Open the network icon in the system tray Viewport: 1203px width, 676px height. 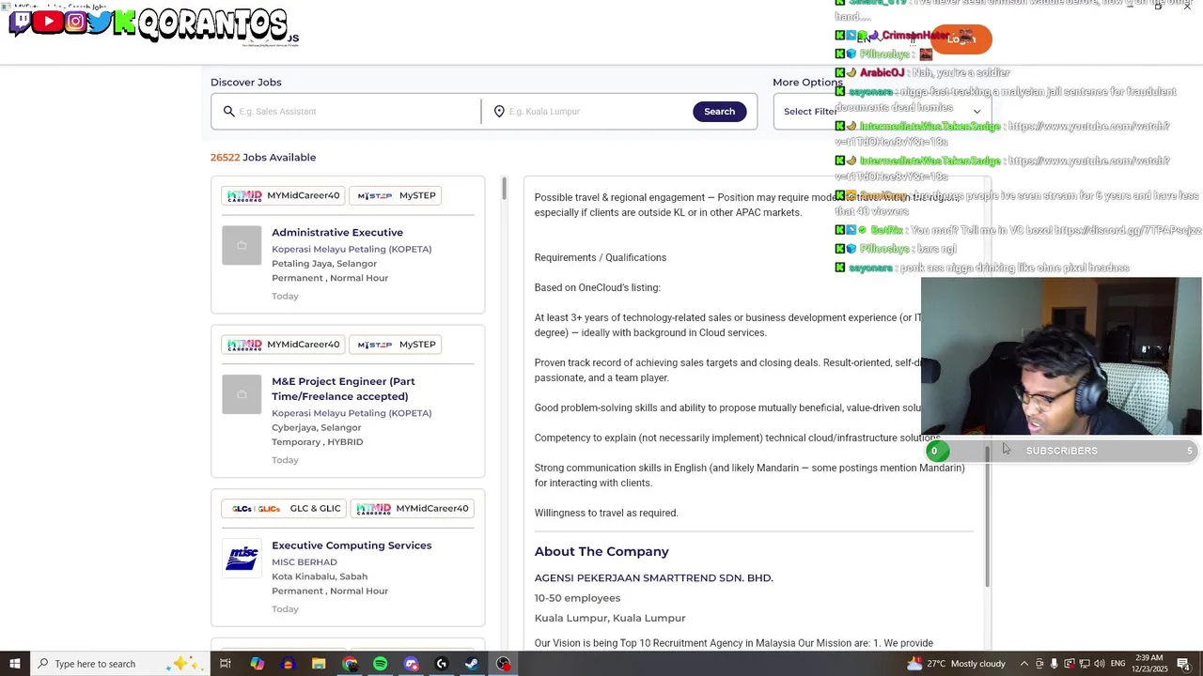pos(1084,664)
